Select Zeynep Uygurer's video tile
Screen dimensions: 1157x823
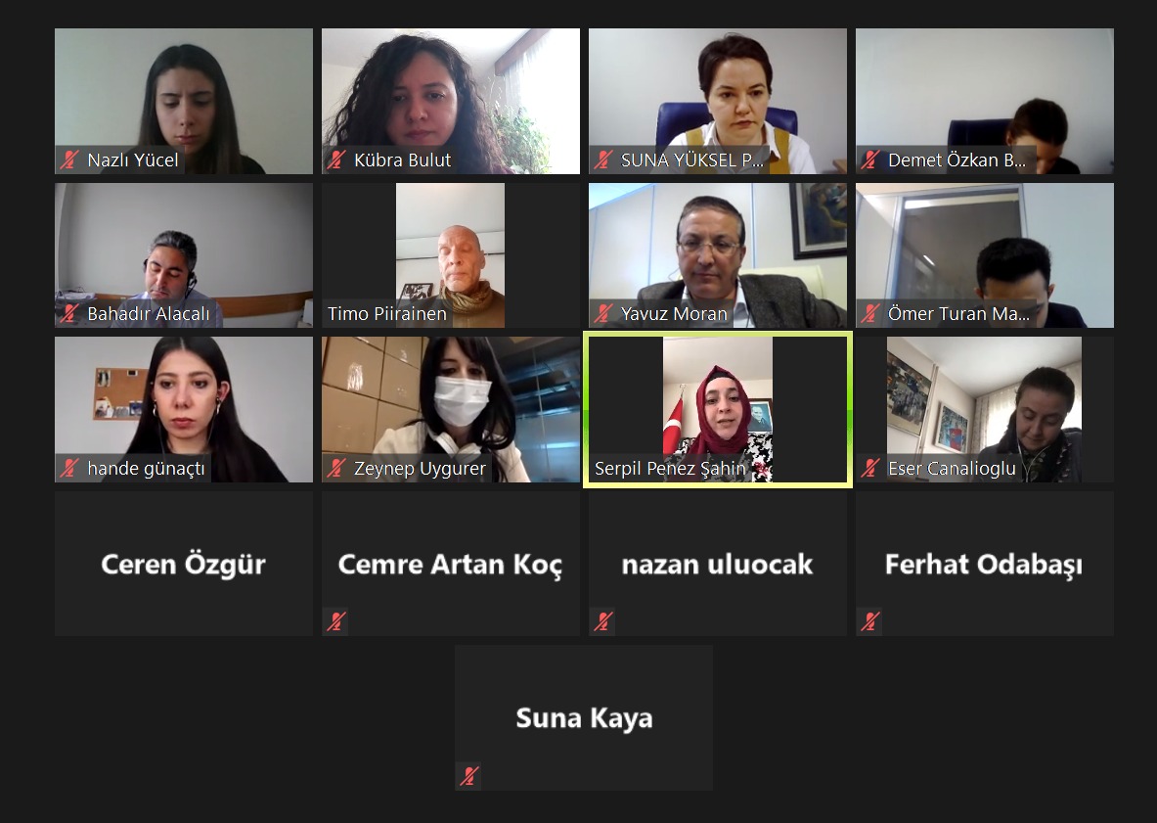(x=450, y=410)
